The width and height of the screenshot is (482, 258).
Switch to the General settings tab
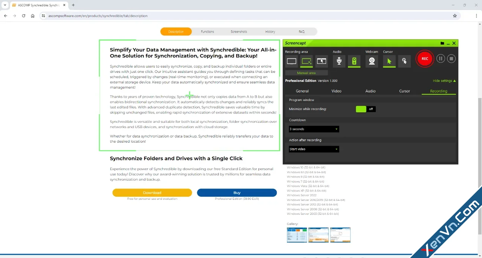(302, 91)
